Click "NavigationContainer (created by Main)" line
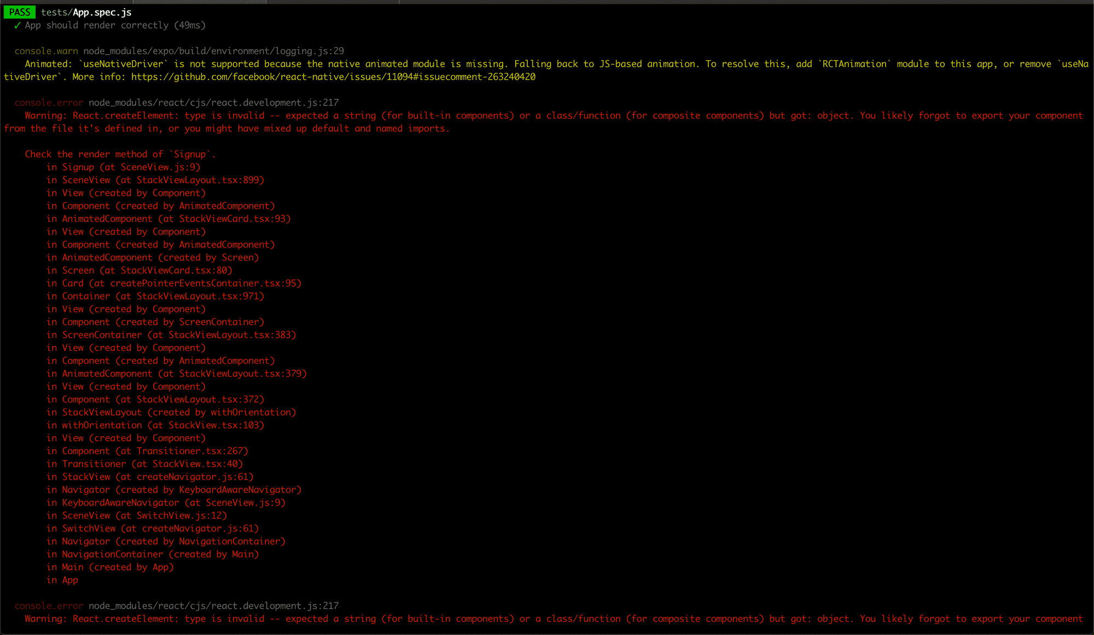The width and height of the screenshot is (1094, 635). pos(153,554)
